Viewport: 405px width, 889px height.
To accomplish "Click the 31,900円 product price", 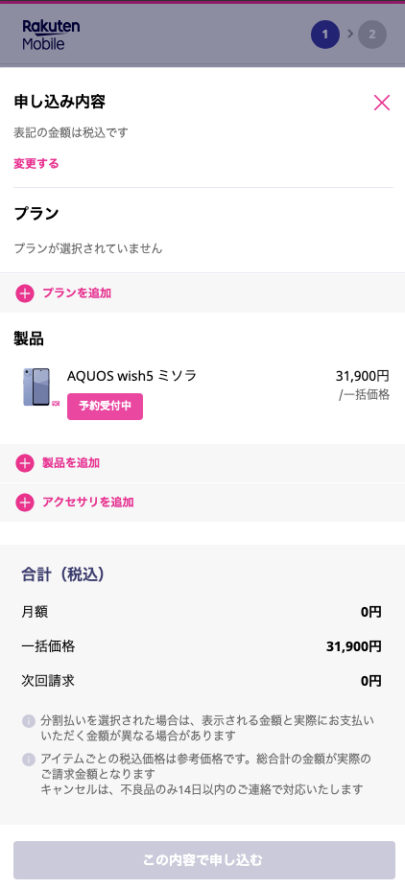I will pyautogui.click(x=363, y=376).
